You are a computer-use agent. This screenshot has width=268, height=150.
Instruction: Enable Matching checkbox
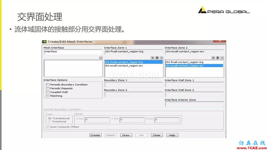pos(48,96)
